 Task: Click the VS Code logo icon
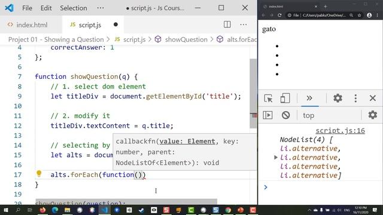tap(9, 8)
